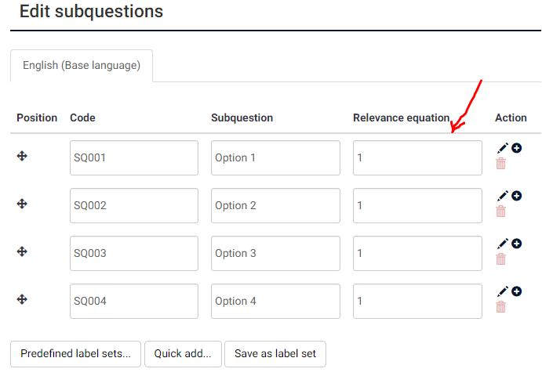Click Save as label set button
The width and height of the screenshot is (542, 376).
pyautogui.click(x=275, y=353)
